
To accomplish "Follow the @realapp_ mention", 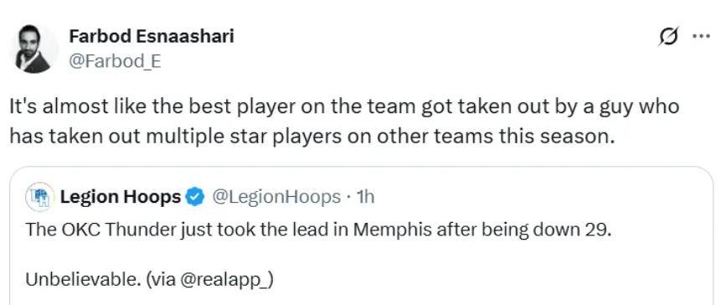I will pyautogui.click(x=229, y=279).
